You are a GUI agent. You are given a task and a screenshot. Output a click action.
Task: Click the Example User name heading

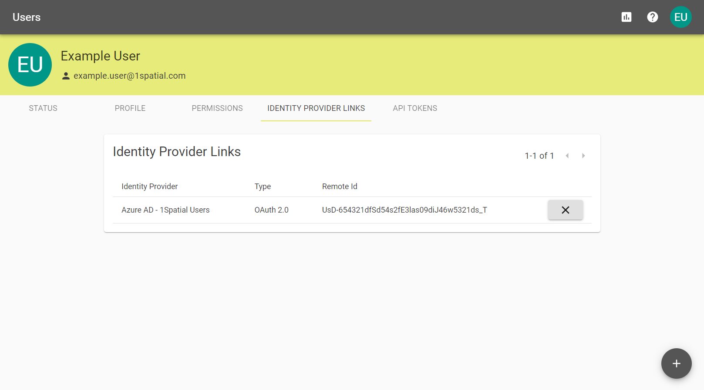click(x=100, y=56)
